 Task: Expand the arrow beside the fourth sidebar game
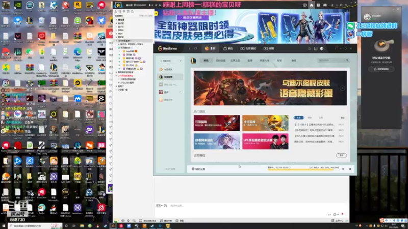(181, 92)
